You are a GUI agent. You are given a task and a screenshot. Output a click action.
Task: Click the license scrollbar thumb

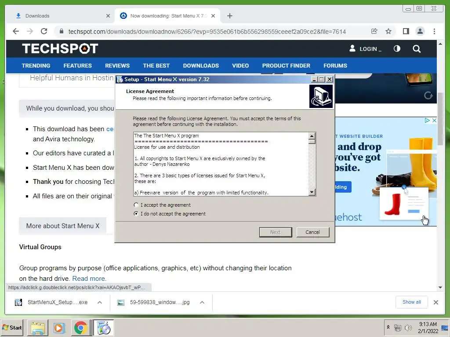tap(312, 141)
